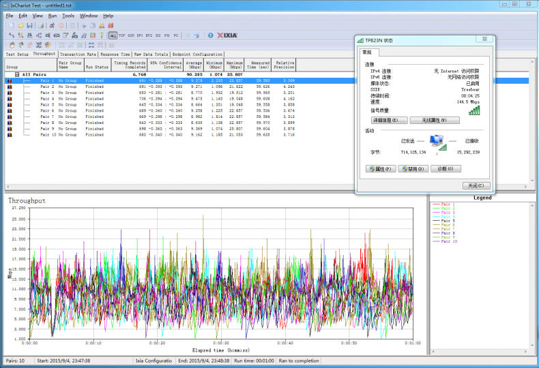
Task: Click the 关闭 button in TP823N dialog
Action: click(x=476, y=185)
